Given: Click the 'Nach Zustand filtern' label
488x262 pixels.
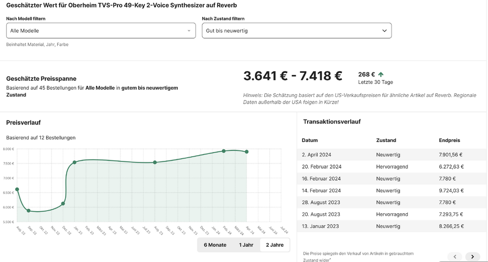Looking at the screenshot, I should pos(223,19).
